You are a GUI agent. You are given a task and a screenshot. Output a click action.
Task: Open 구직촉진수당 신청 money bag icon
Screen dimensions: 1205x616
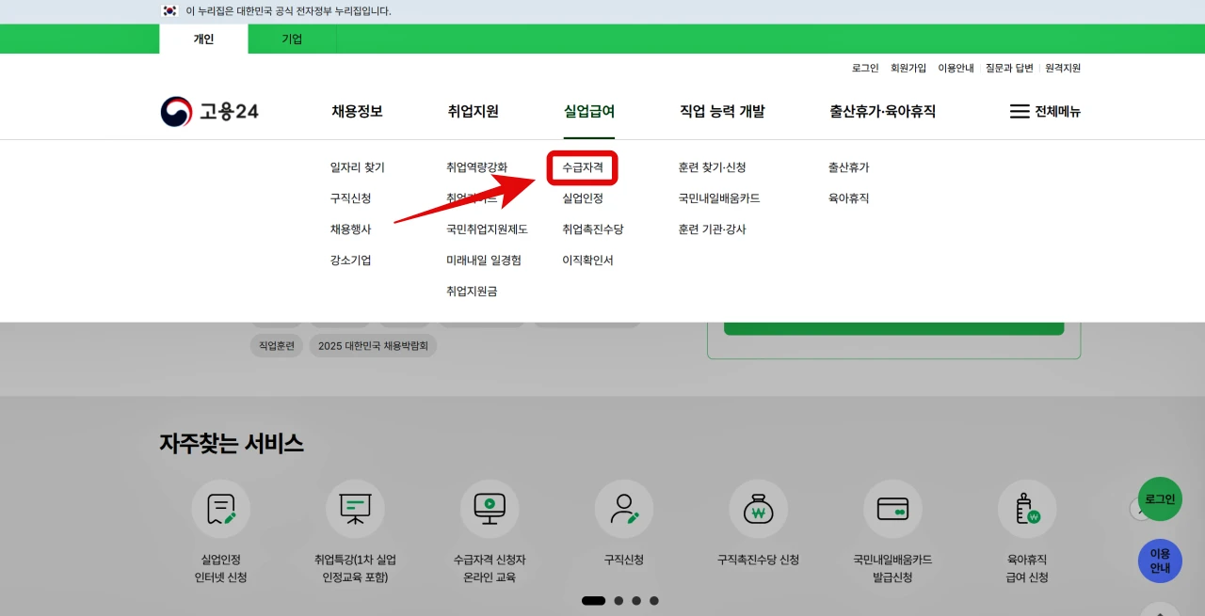coord(758,508)
